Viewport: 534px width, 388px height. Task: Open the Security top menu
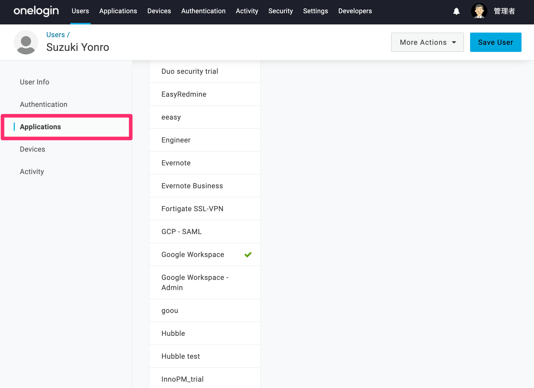(x=281, y=11)
